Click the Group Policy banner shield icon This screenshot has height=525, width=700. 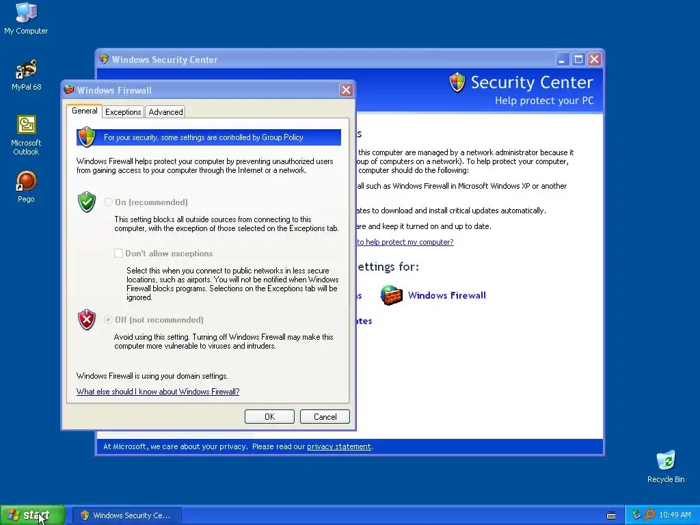87,137
